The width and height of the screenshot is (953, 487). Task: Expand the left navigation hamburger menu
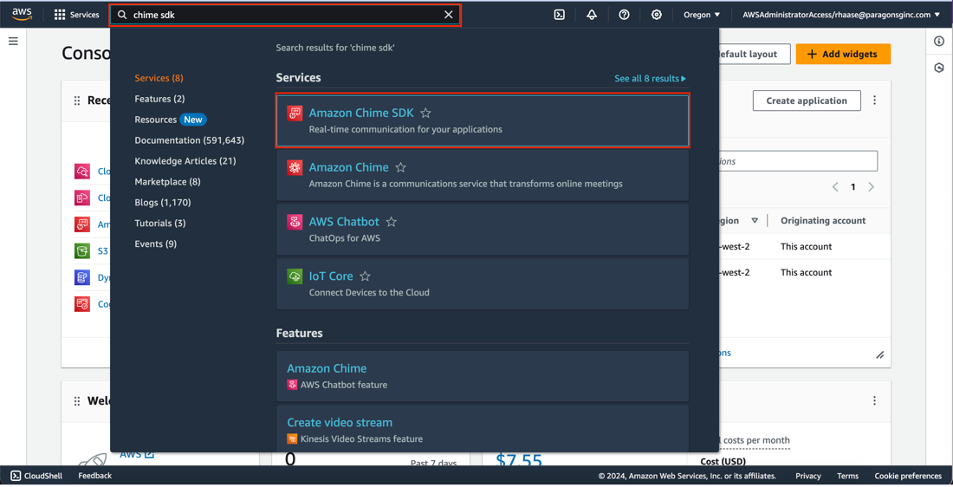(13, 42)
